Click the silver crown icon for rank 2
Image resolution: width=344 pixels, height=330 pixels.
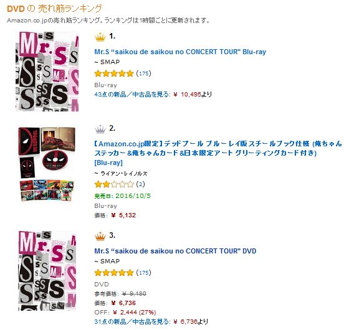[100, 129]
